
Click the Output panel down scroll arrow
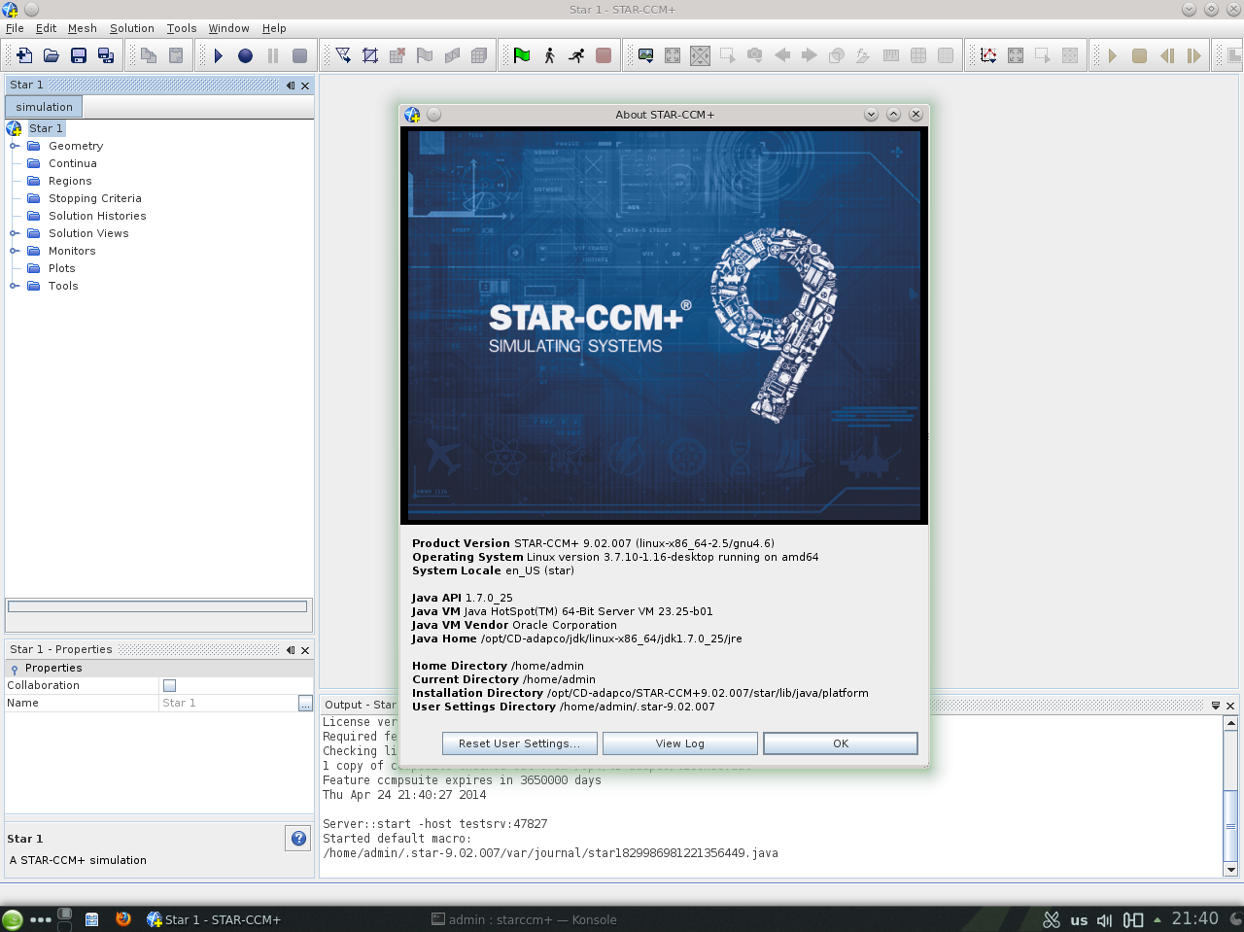click(x=1230, y=870)
